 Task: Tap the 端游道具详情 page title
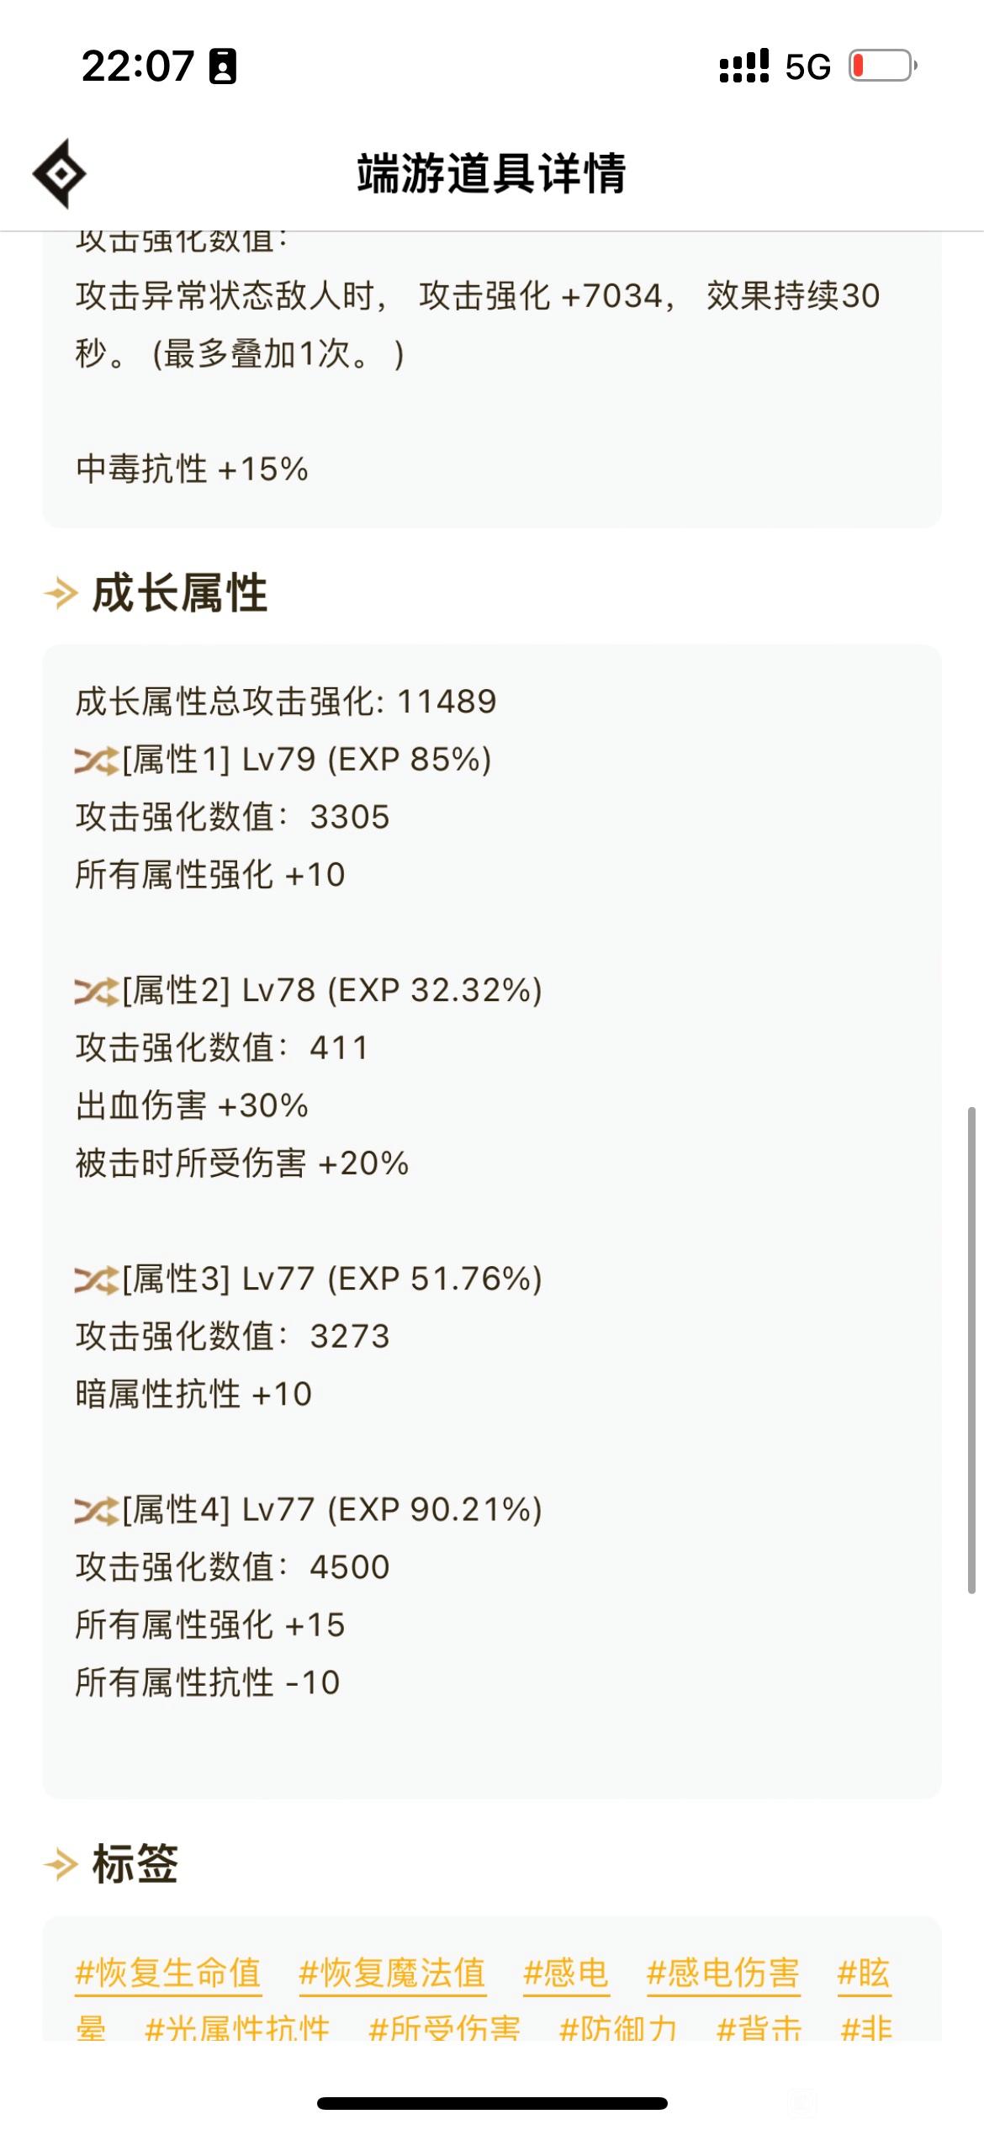(x=492, y=173)
